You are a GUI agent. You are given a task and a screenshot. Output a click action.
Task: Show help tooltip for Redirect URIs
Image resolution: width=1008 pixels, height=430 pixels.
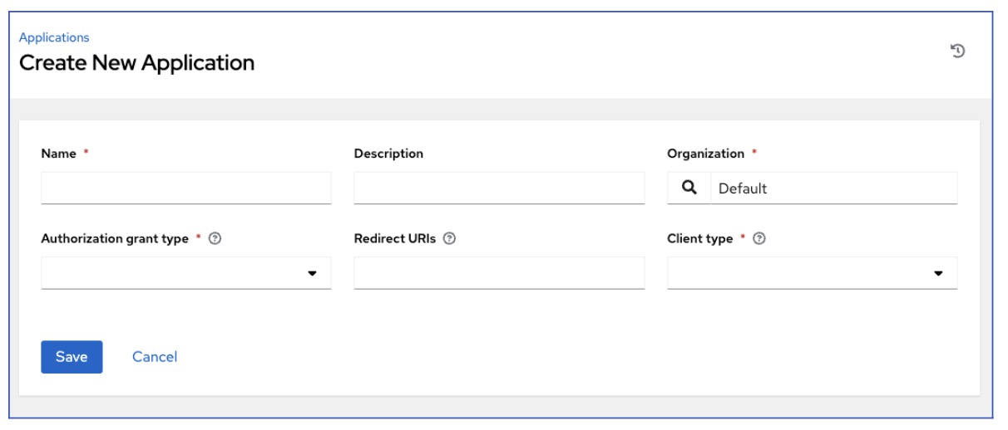[x=449, y=239]
